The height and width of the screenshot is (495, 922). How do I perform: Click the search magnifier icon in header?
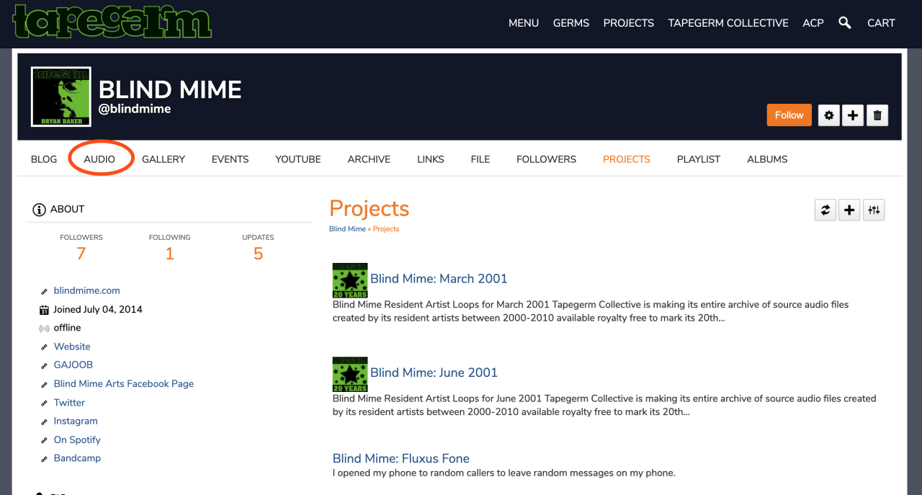pos(845,23)
